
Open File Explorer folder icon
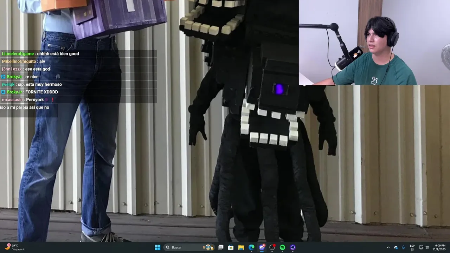[x=241, y=247]
